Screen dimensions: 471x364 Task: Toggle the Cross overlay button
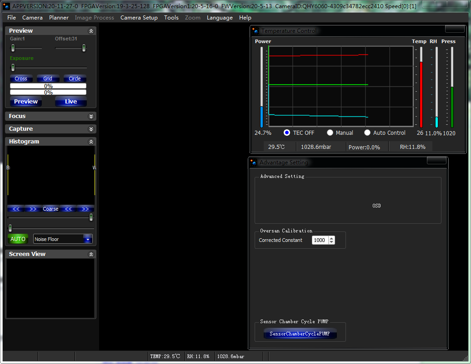click(21, 79)
